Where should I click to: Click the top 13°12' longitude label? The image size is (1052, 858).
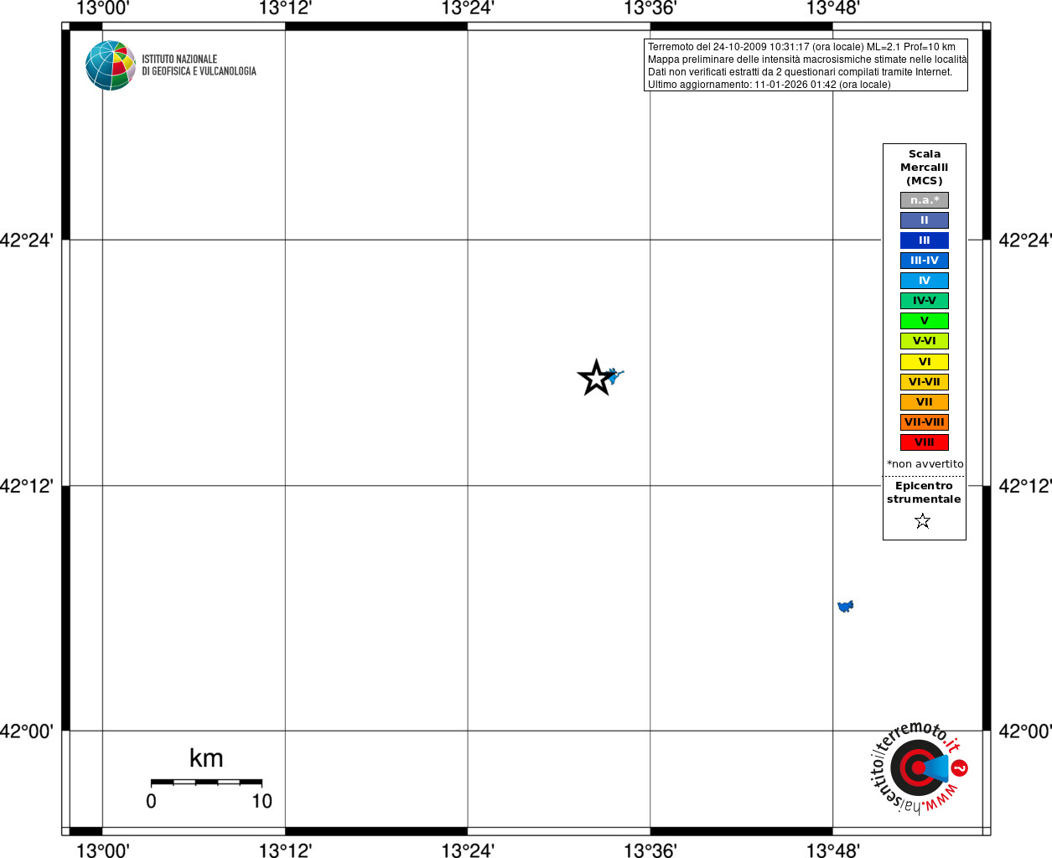[x=285, y=8]
